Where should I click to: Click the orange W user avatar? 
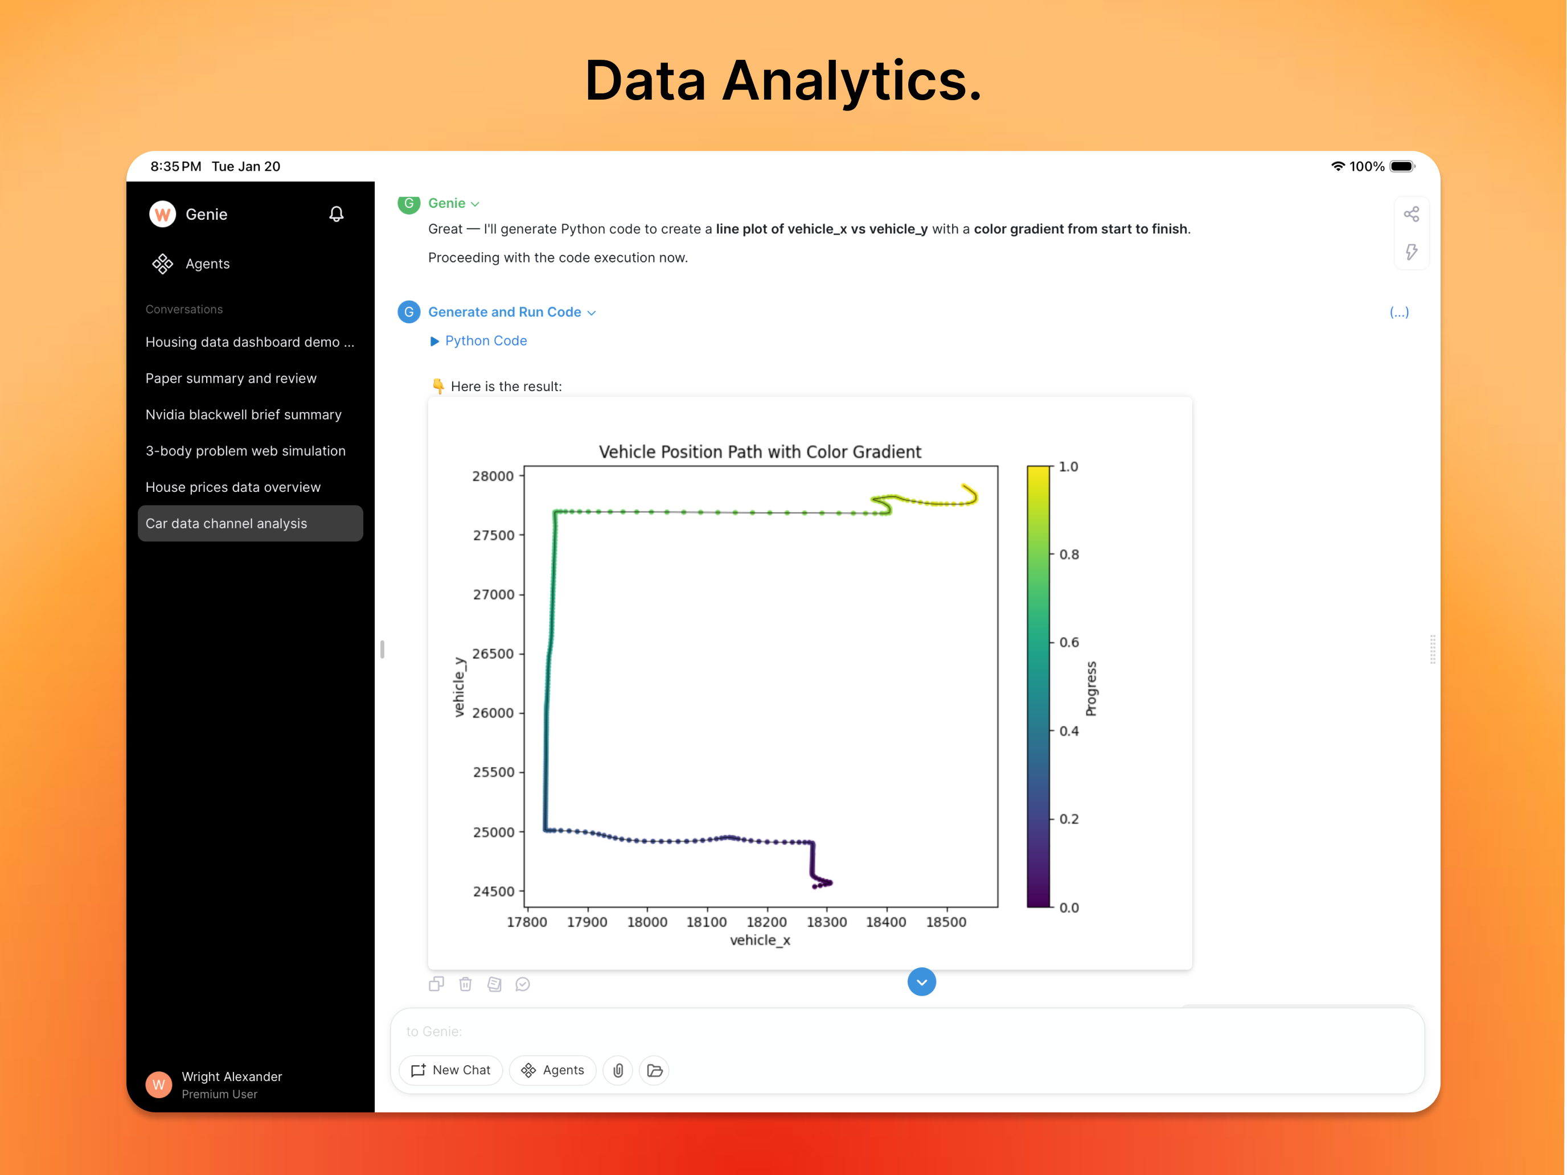(x=159, y=1084)
